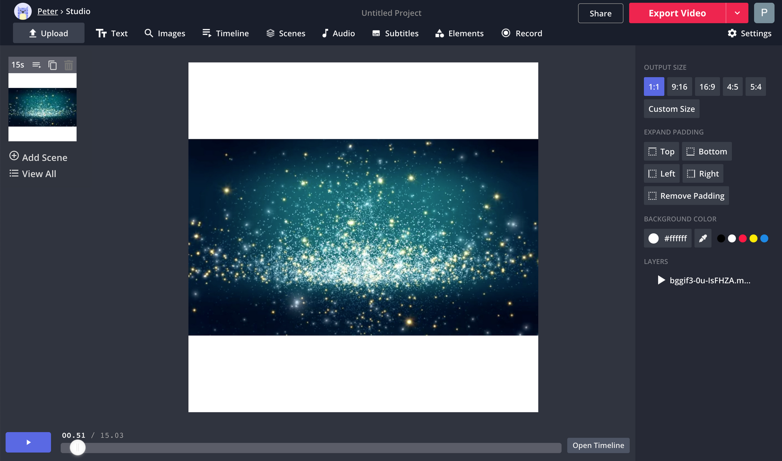Image resolution: width=782 pixels, height=461 pixels.
Task: Delete the scene using the trash icon
Action: click(x=69, y=65)
